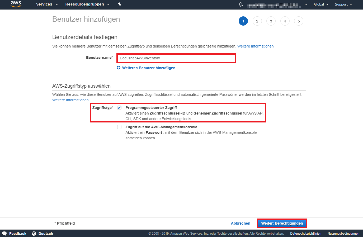Open notifications bell

[241, 4]
